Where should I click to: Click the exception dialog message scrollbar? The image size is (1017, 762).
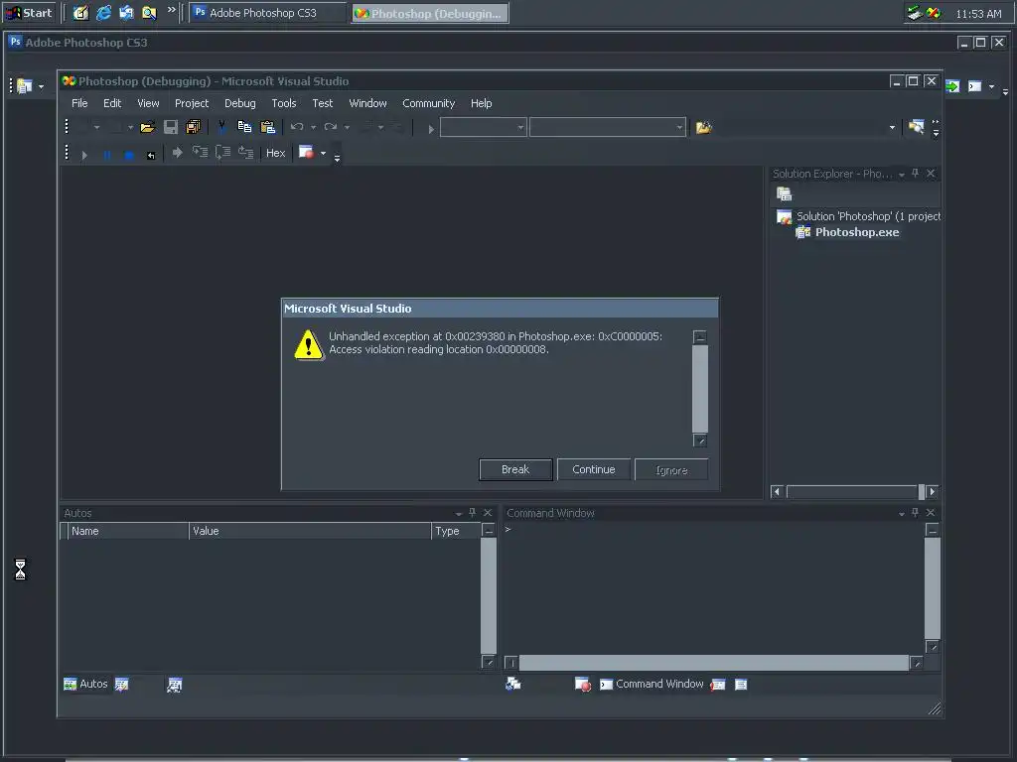(700, 389)
